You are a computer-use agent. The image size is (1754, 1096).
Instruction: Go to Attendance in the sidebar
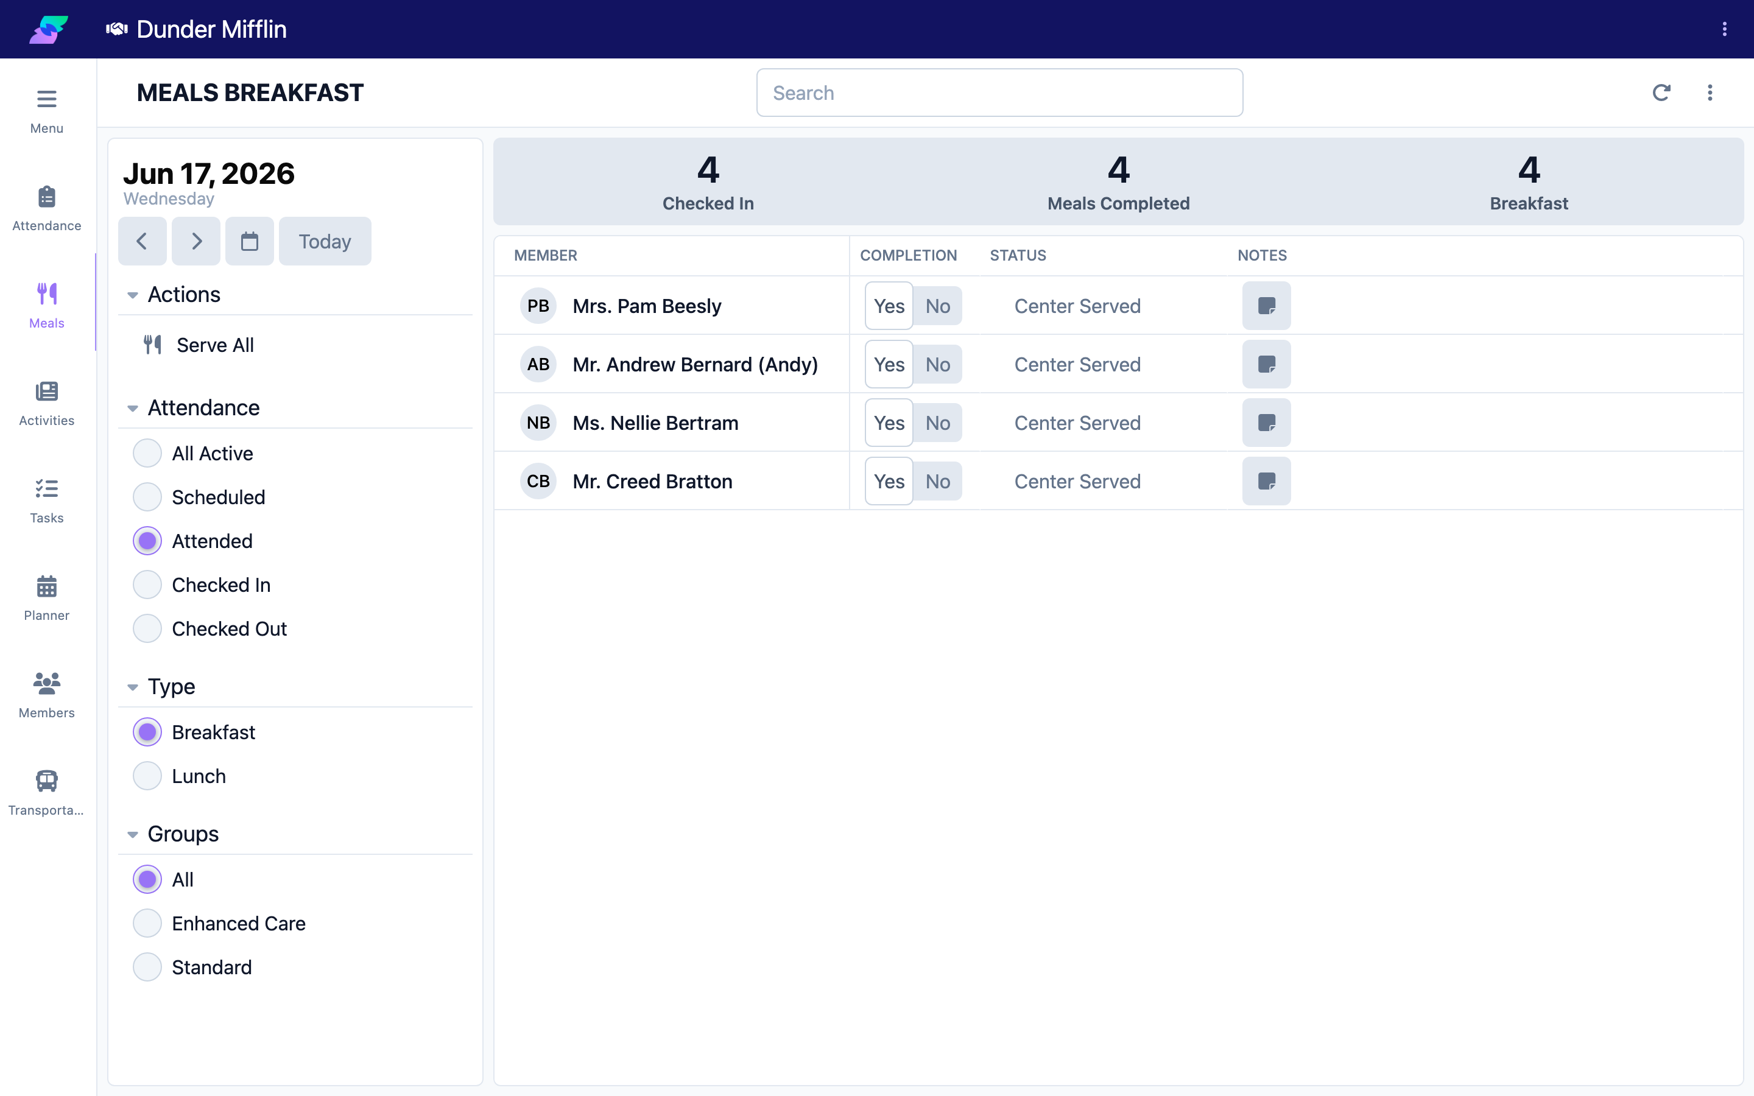point(46,208)
